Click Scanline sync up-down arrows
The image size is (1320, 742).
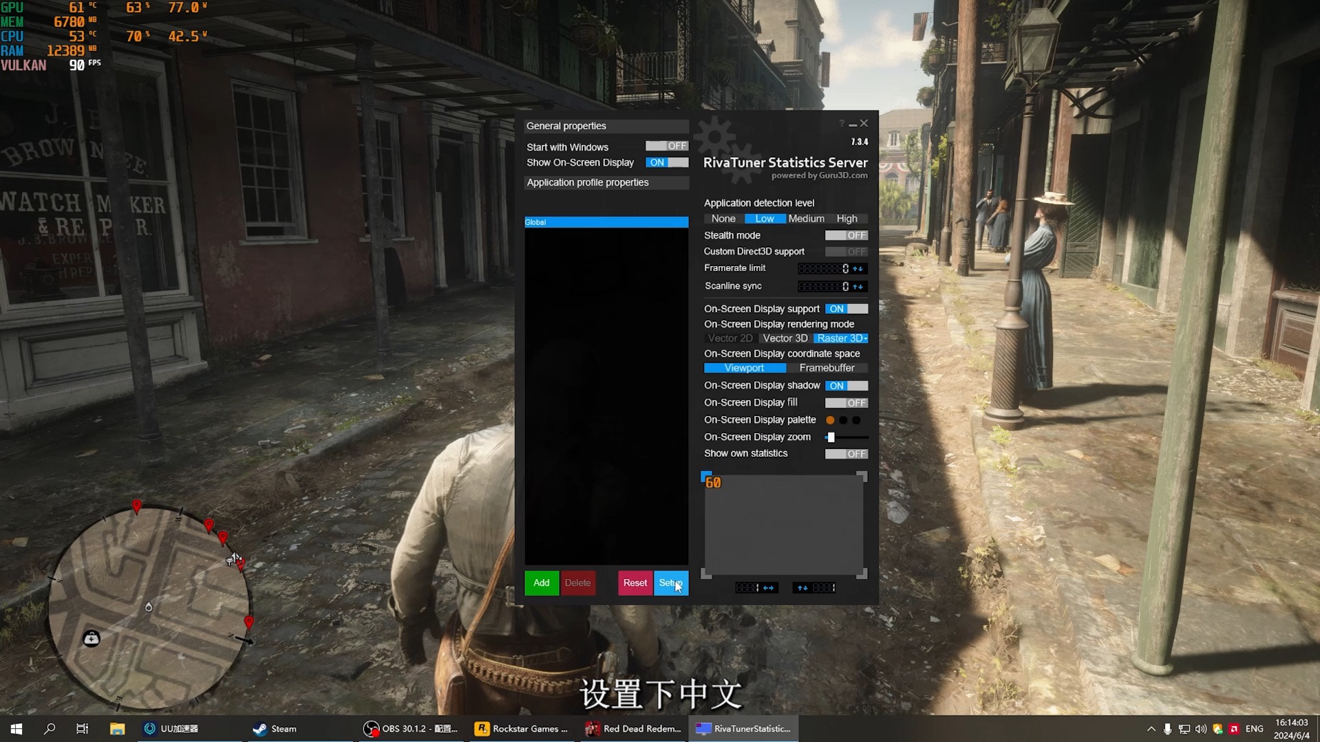point(858,287)
